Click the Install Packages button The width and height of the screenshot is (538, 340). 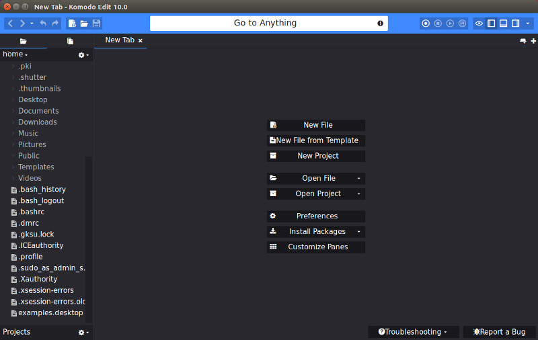tap(316, 231)
